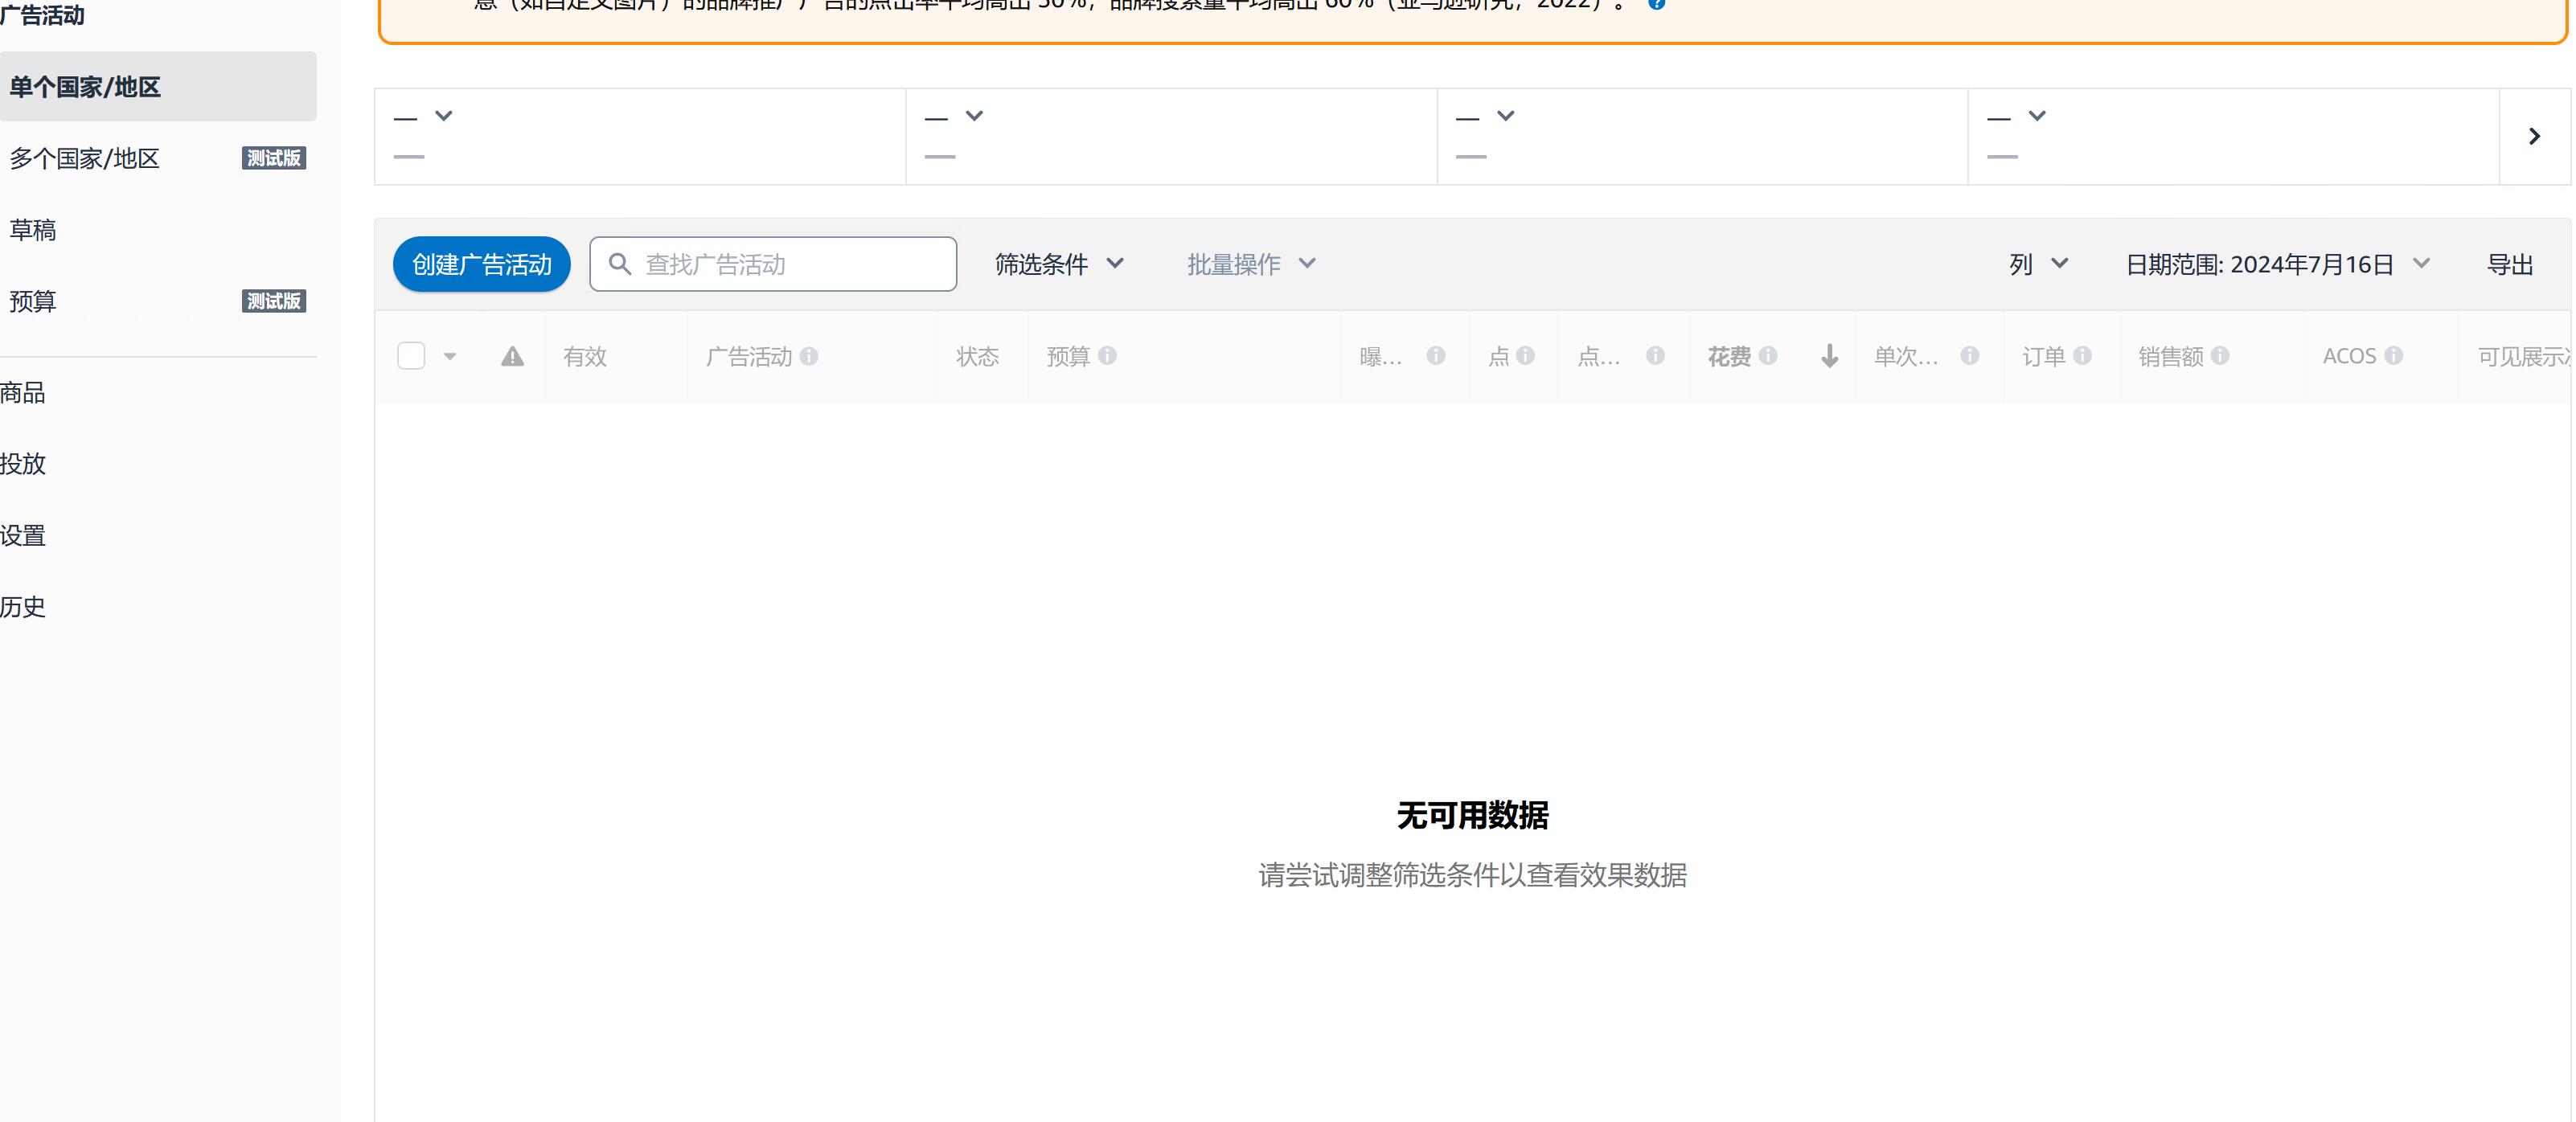Screen dimensions: 2576x1122
Task: Click the help icon in orange banner
Action: (x=1656, y=4)
